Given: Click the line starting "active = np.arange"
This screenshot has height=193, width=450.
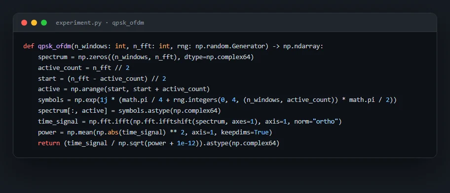Looking at the screenshot, I should coord(124,89).
